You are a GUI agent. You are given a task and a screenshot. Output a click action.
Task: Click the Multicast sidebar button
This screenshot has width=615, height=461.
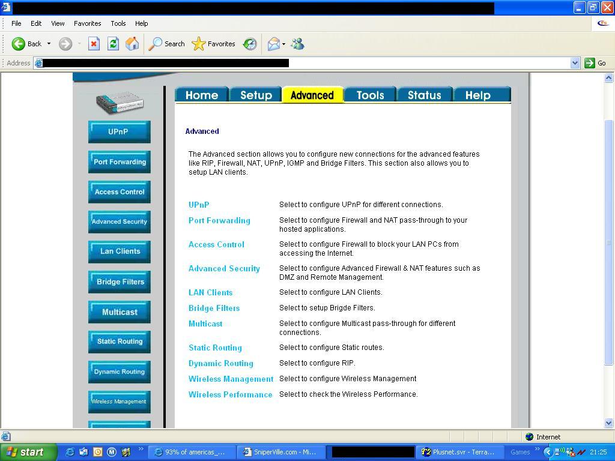click(120, 312)
